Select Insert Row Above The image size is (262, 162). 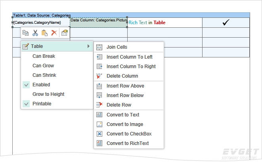(129, 86)
